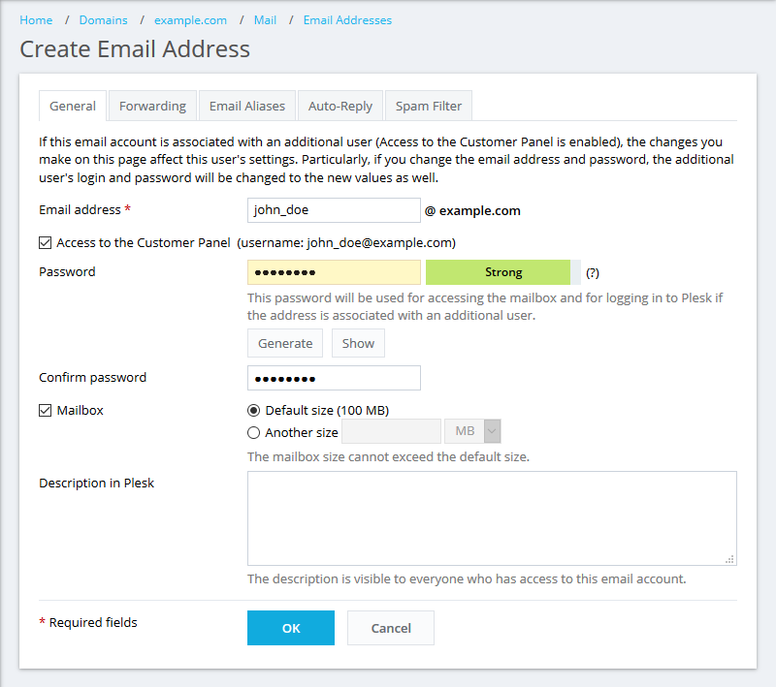This screenshot has width=776, height=687.
Task: Open the example.com breadcrumb link
Action: [190, 20]
